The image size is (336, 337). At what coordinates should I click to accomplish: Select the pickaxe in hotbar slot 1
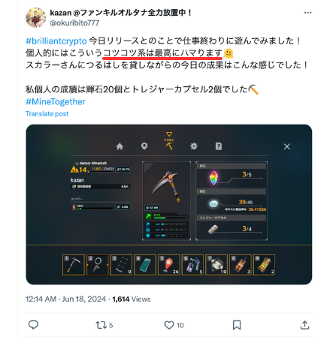(74, 265)
